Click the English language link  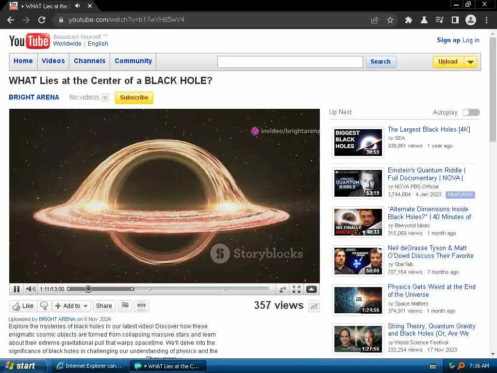98,44
